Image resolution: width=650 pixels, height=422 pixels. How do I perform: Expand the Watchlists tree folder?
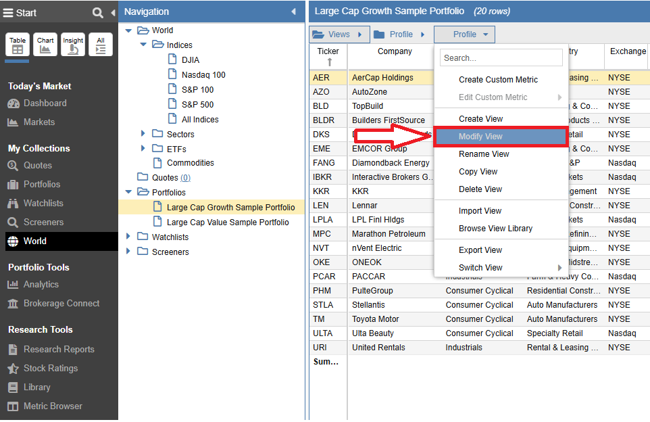point(128,236)
